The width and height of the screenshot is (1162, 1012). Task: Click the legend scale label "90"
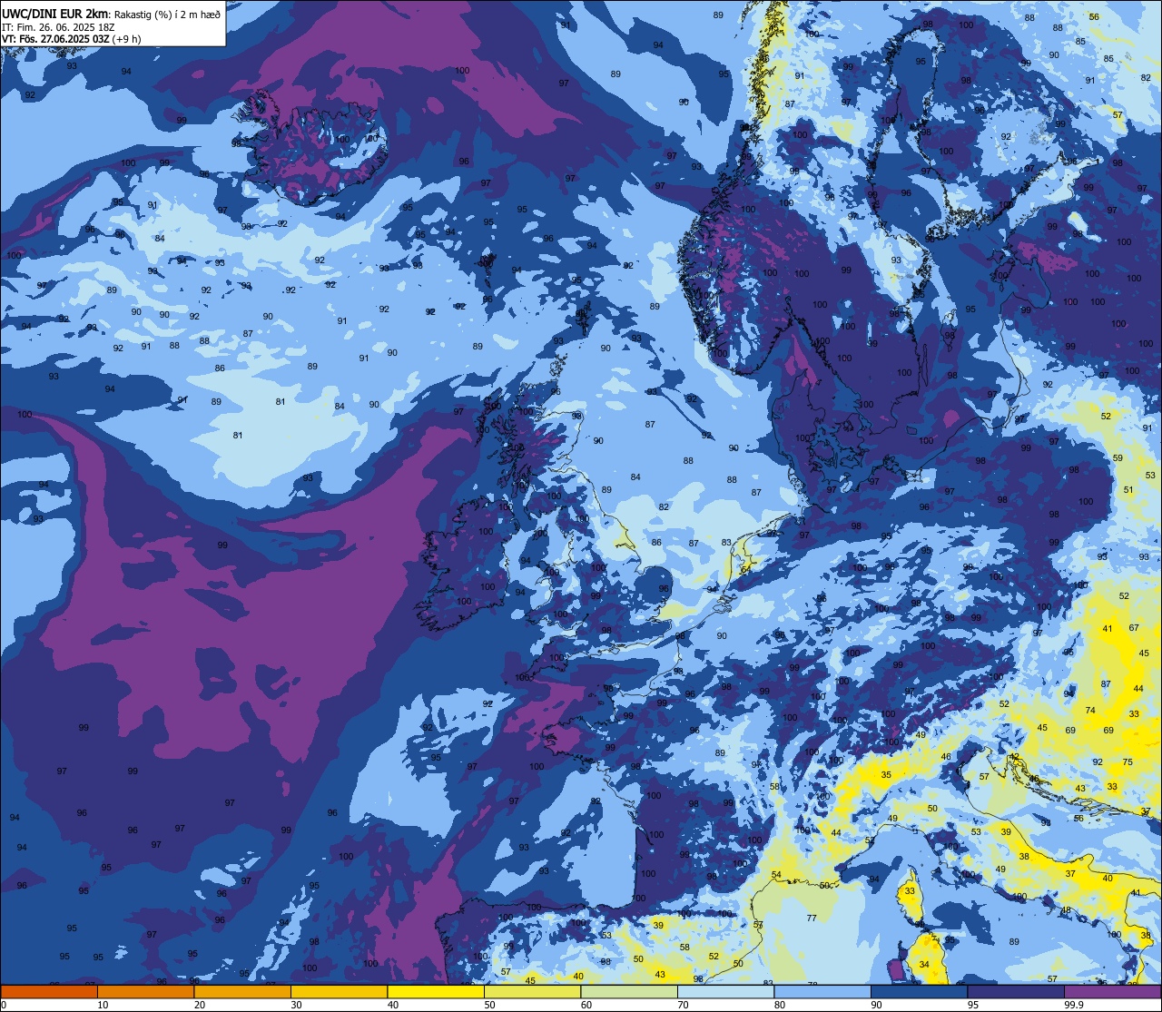pos(876,1005)
